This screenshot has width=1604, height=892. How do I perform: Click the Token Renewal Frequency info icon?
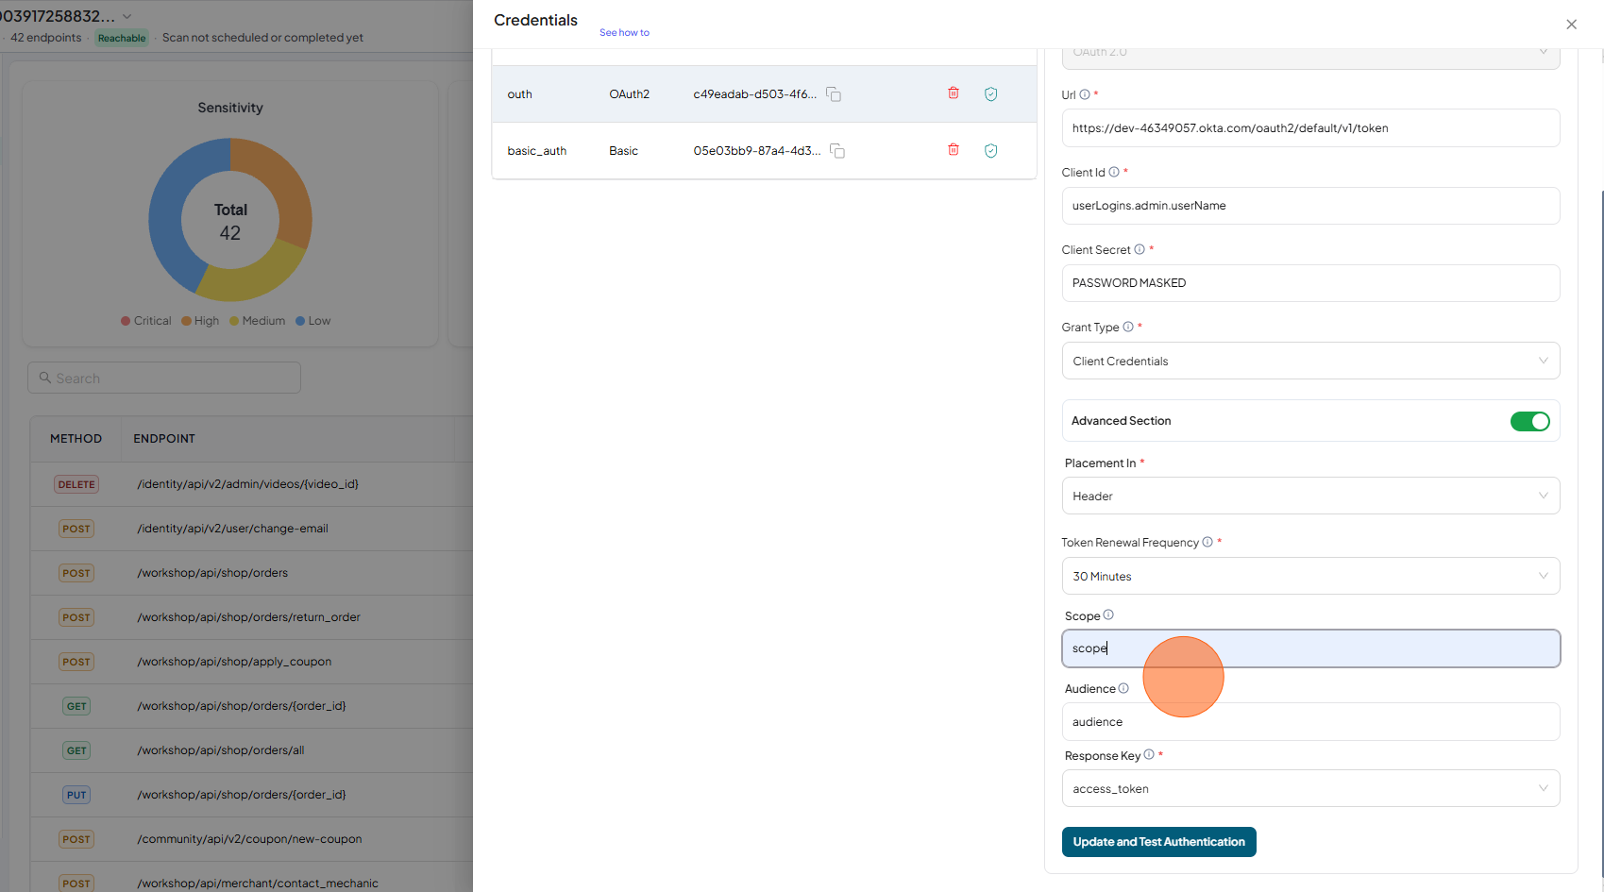(1207, 542)
